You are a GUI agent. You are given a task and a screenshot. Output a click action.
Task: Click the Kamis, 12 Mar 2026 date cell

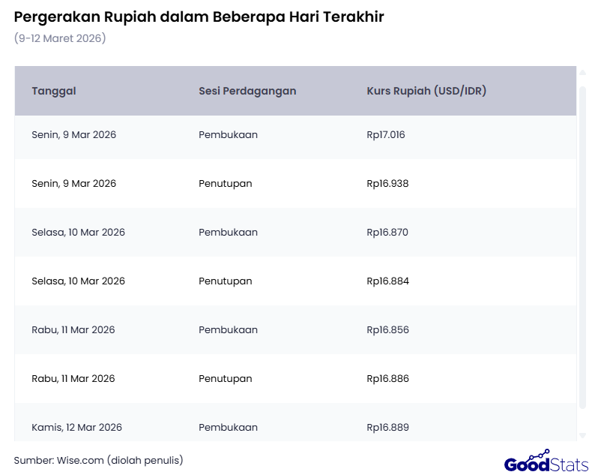click(76, 428)
